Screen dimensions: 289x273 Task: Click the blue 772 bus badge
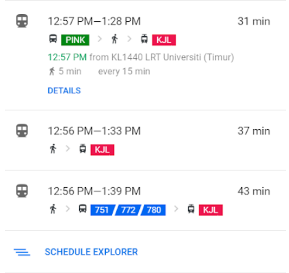(128, 210)
